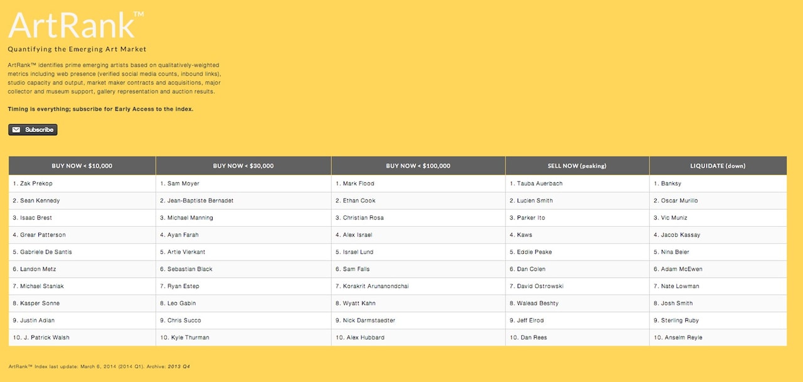This screenshot has width=803, height=382.
Task: Click the BUY NOW < $100,000 header
Action: (418, 166)
